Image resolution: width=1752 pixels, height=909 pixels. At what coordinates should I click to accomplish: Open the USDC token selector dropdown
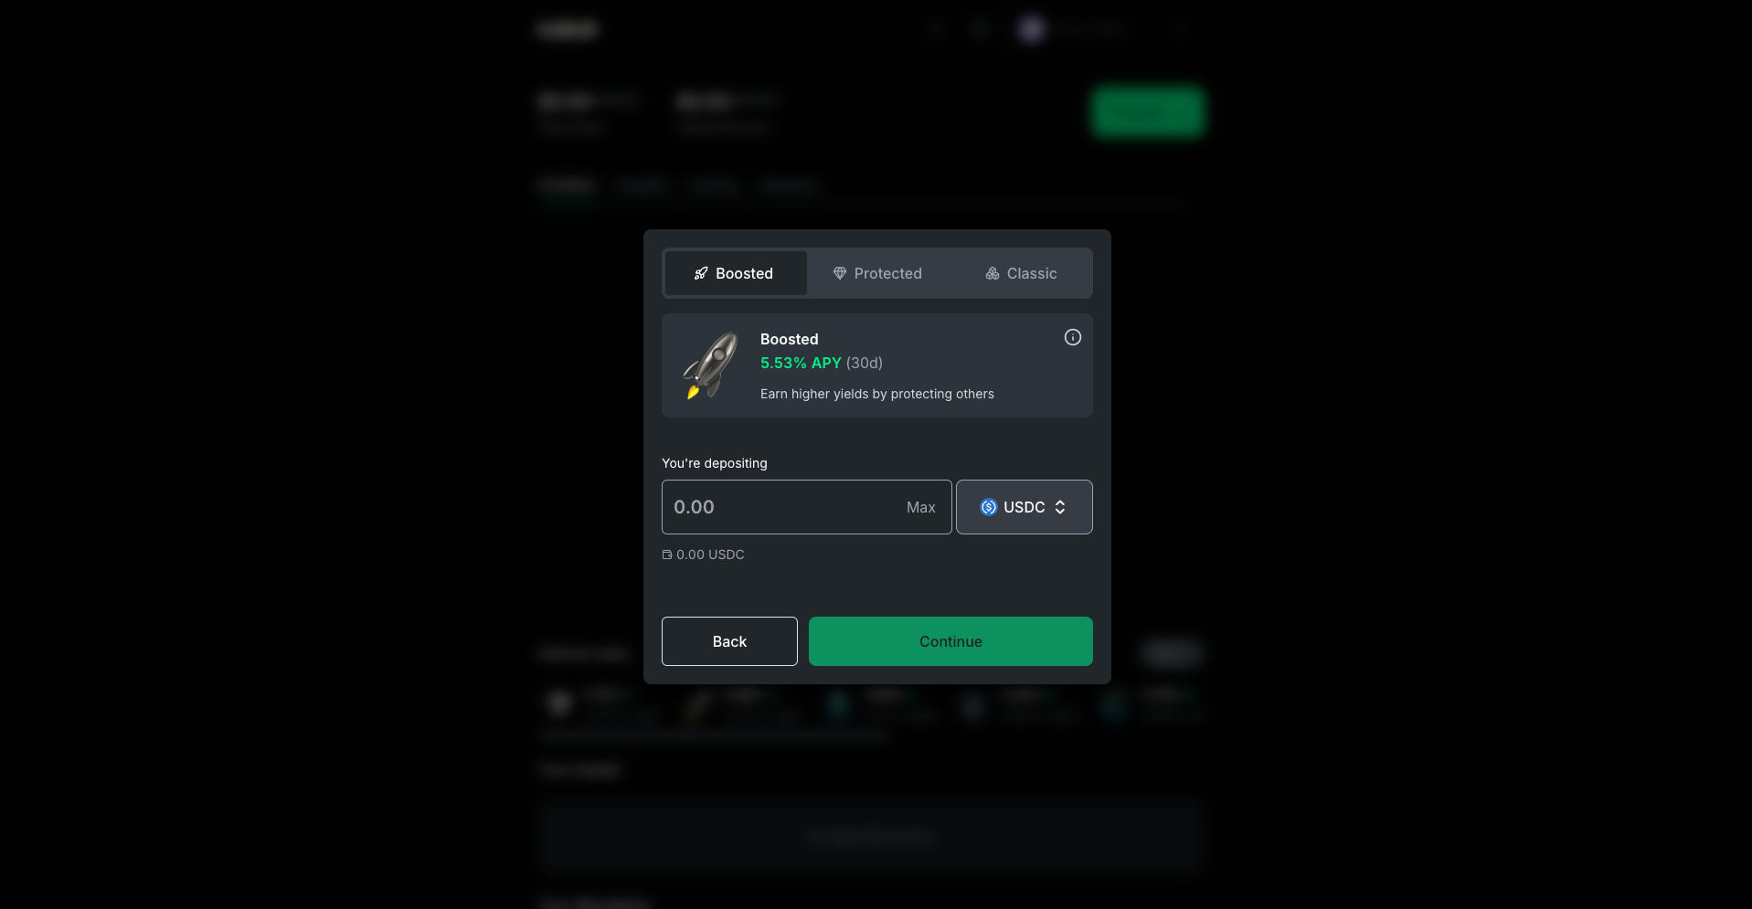coord(1025,507)
